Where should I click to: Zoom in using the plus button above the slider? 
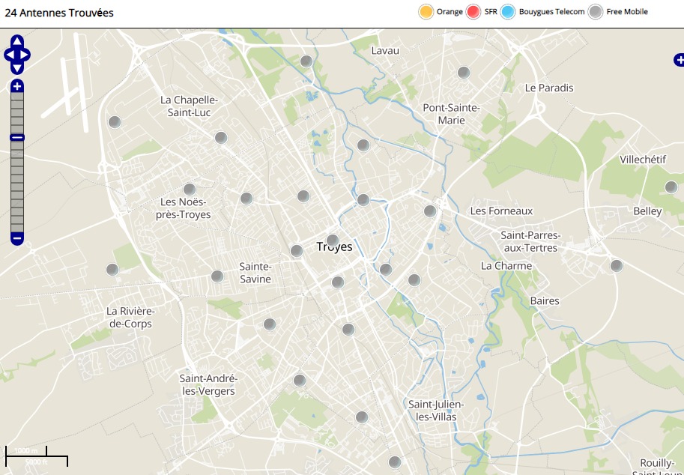click(17, 86)
